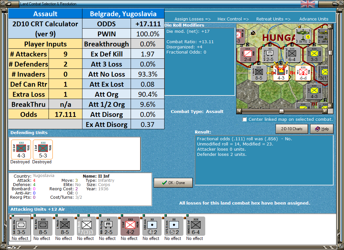Go to the Retreat Units step
Viewport: 344px width, 250px height.
[273, 19]
